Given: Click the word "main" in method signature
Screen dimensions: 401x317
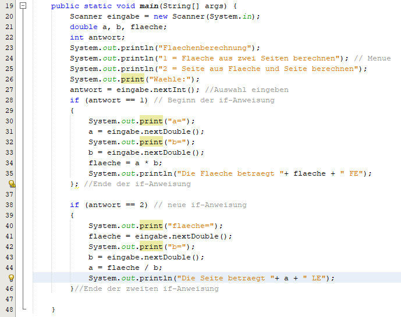Looking at the screenshot, I should pyautogui.click(x=149, y=6).
